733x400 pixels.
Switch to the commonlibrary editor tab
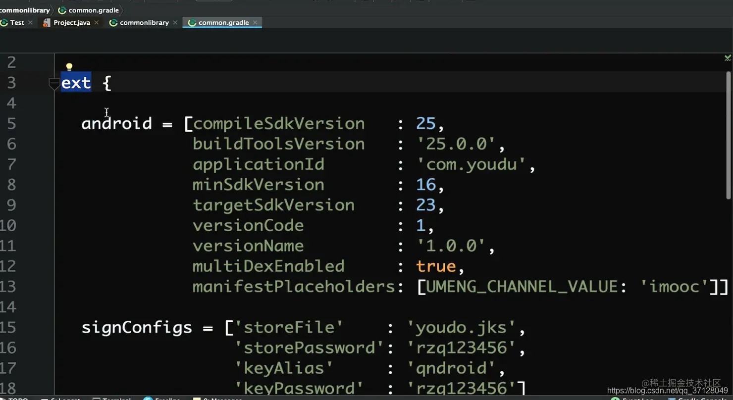[x=144, y=22]
